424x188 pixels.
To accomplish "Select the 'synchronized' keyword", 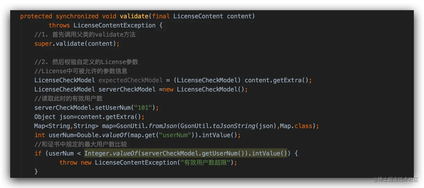I will tap(77, 16).
